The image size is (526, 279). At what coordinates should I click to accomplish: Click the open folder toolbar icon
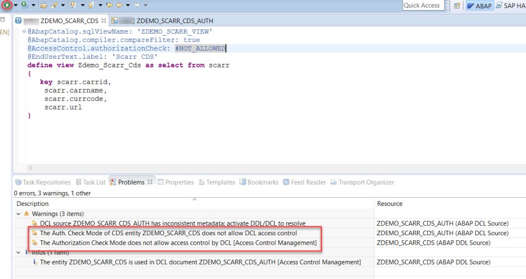tap(44, 6)
